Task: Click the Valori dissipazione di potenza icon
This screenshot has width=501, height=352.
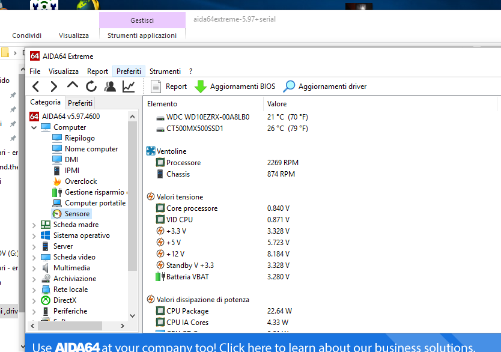Action: (x=151, y=299)
